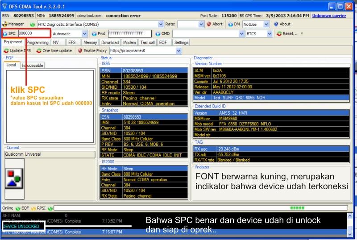Image resolution: width=357 pixels, height=240 pixels.
Task: Click the bottom progress bar
Action: pyautogui.click(x=201, y=208)
